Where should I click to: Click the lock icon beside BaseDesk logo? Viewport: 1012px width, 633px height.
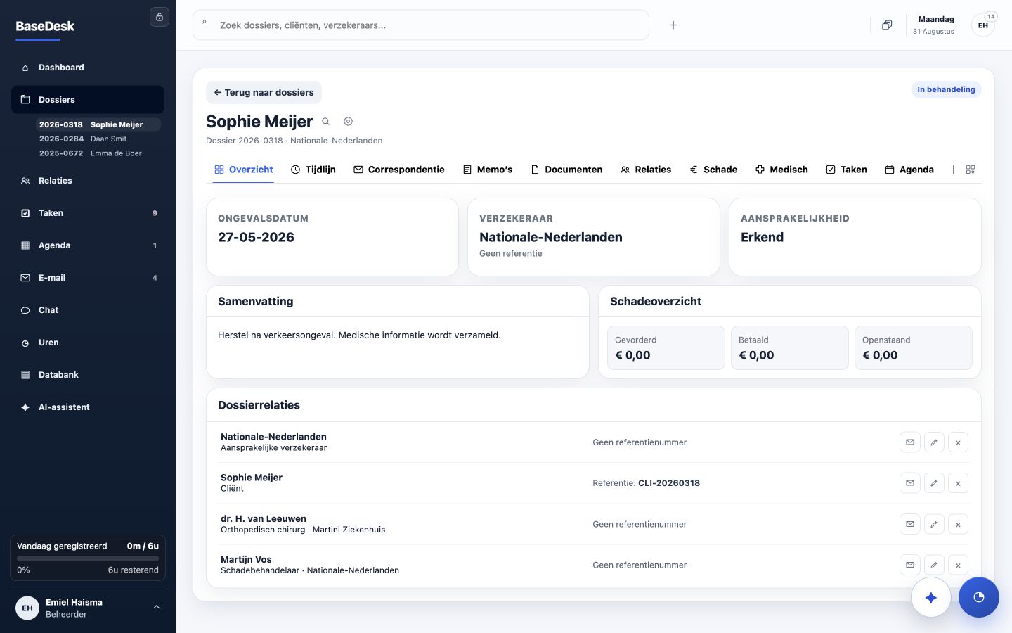click(x=160, y=17)
